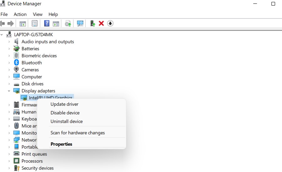Click the blue Help question mark toolbar icon
Viewport: 282px width, 172px height.
click(47, 23)
